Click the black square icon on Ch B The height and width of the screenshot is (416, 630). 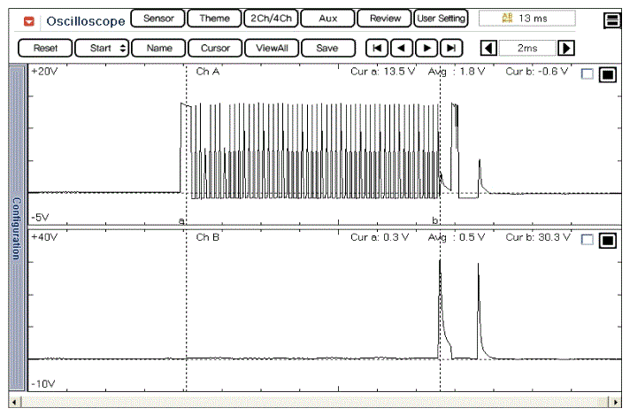point(607,240)
